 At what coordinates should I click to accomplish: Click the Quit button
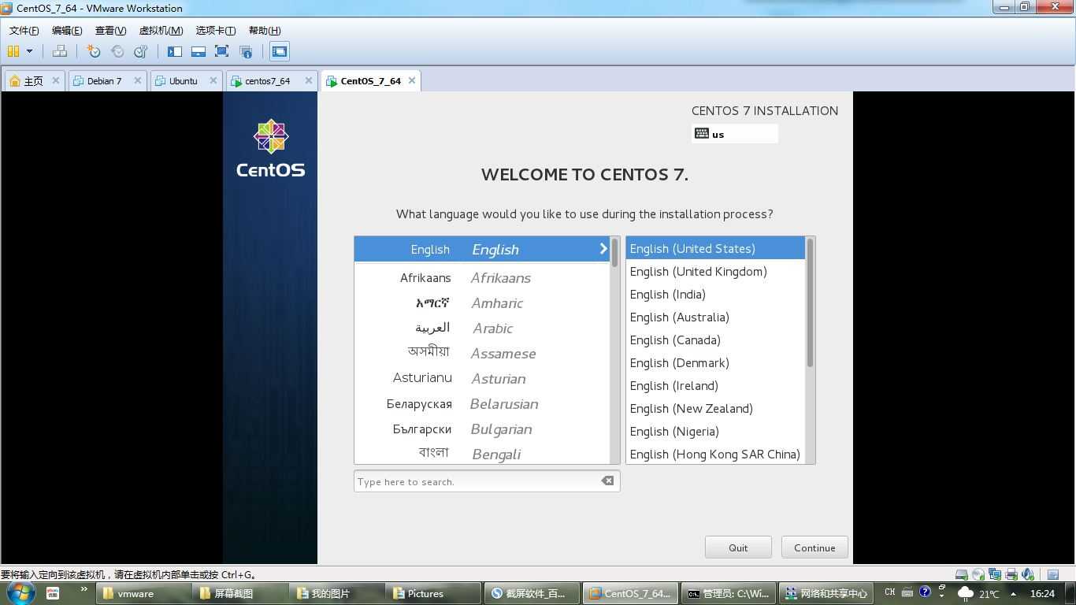click(738, 547)
